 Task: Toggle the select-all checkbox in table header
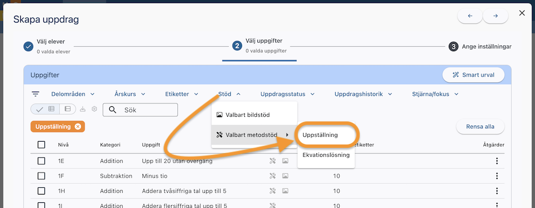[41, 144]
